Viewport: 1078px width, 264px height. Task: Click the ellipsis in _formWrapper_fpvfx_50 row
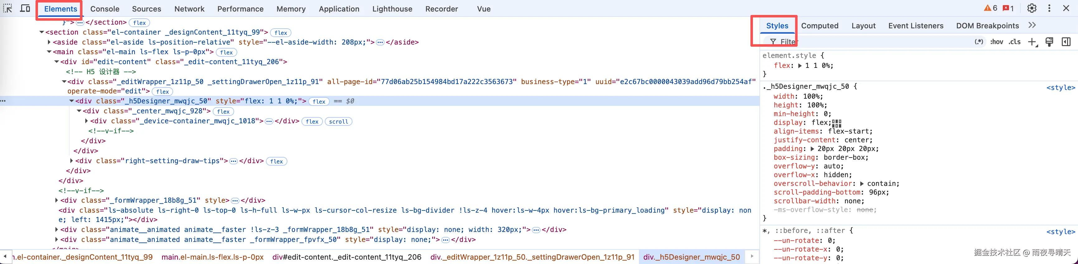446,240
